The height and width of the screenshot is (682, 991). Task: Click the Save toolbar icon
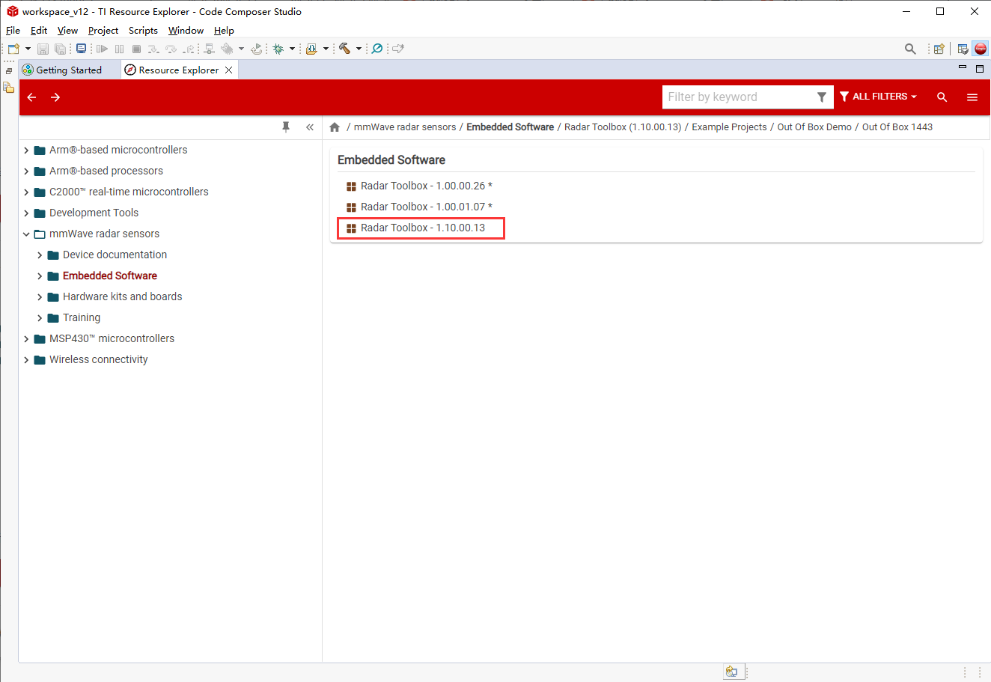tap(43, 49)
